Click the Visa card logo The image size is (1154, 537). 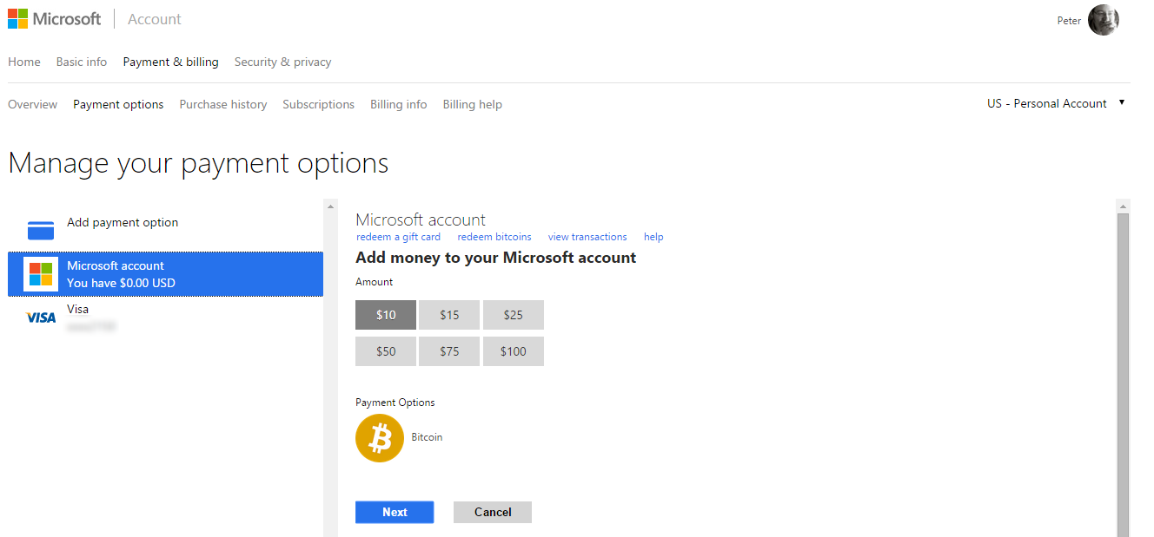[41, 318]
